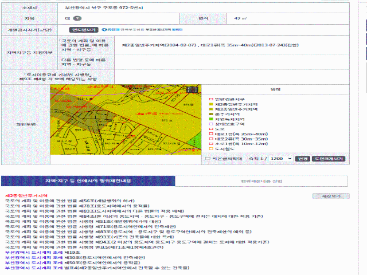Screen dimensions: 367x275
Task: Open 도시계획 조례 제50조 용적률 link
Action: (x=73, y=262)
